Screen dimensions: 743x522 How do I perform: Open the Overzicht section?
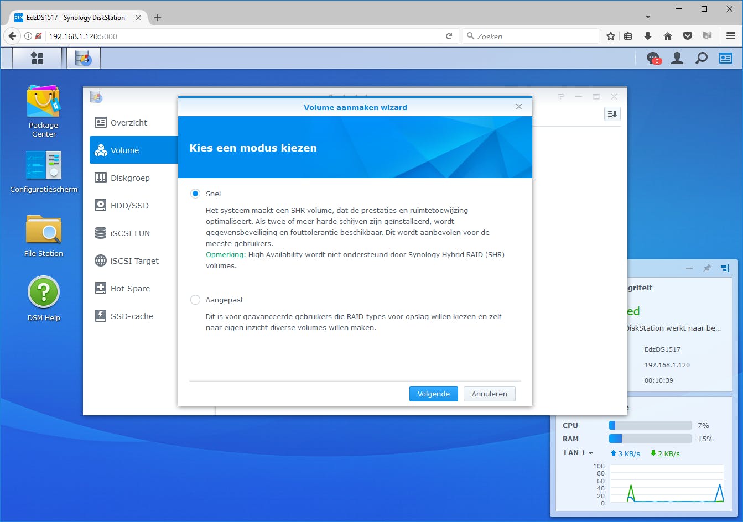click(134, 123)
